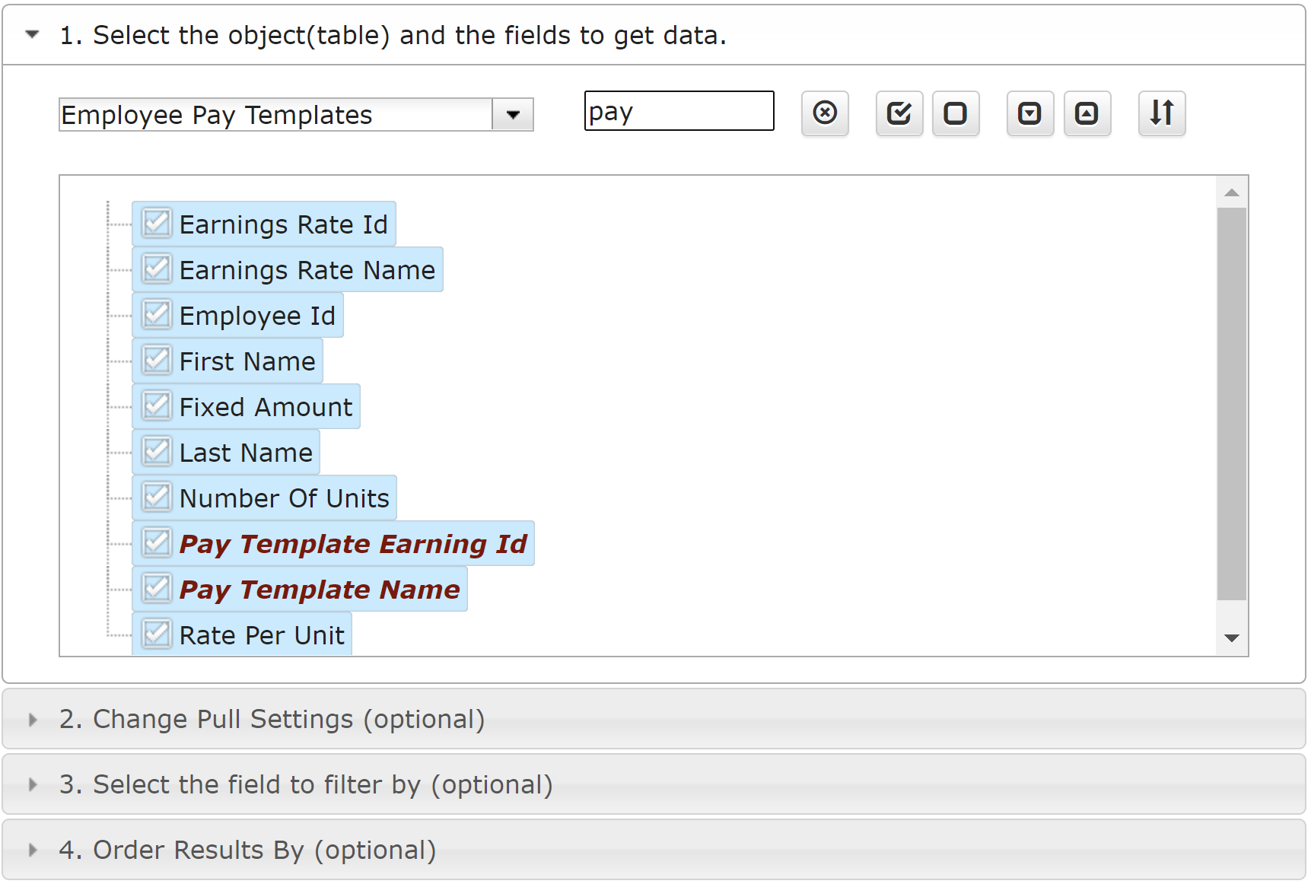Click the uncheck all fields icon
This screenshot has height=884, width=1311.
coord(956,113)
